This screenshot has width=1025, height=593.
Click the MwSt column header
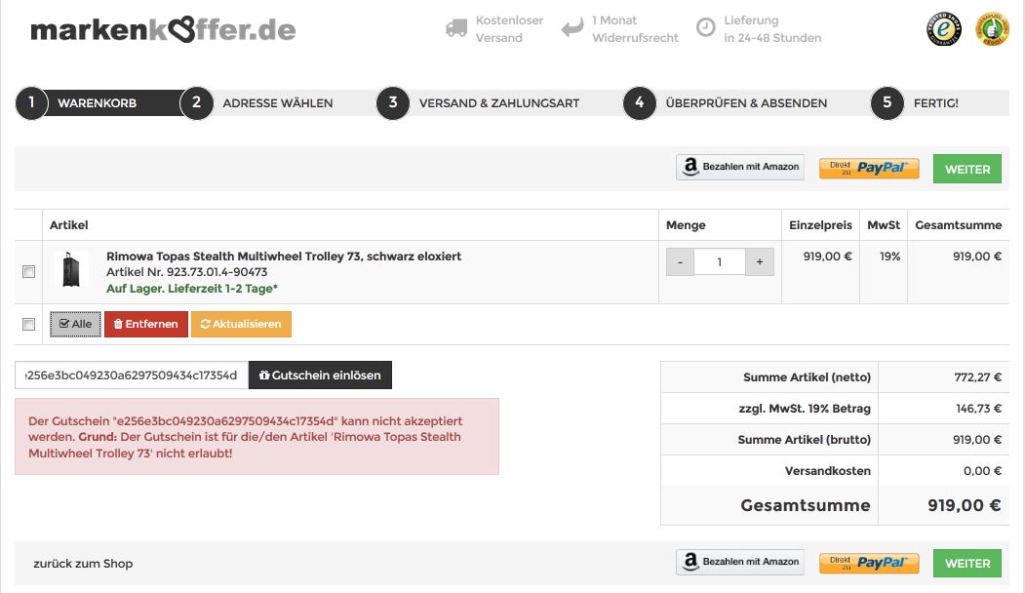coord(884,225)
